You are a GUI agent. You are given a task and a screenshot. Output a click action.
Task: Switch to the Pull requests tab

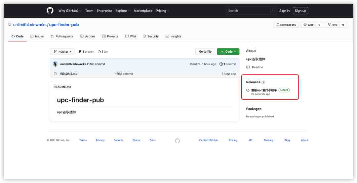click(62, 36)
